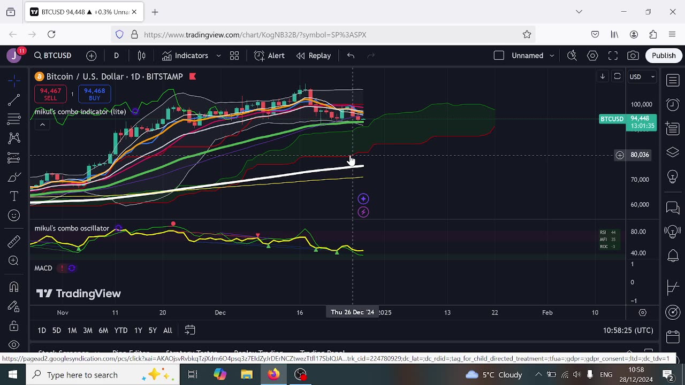Collapse the indicator legend chevron

(42, 125)
